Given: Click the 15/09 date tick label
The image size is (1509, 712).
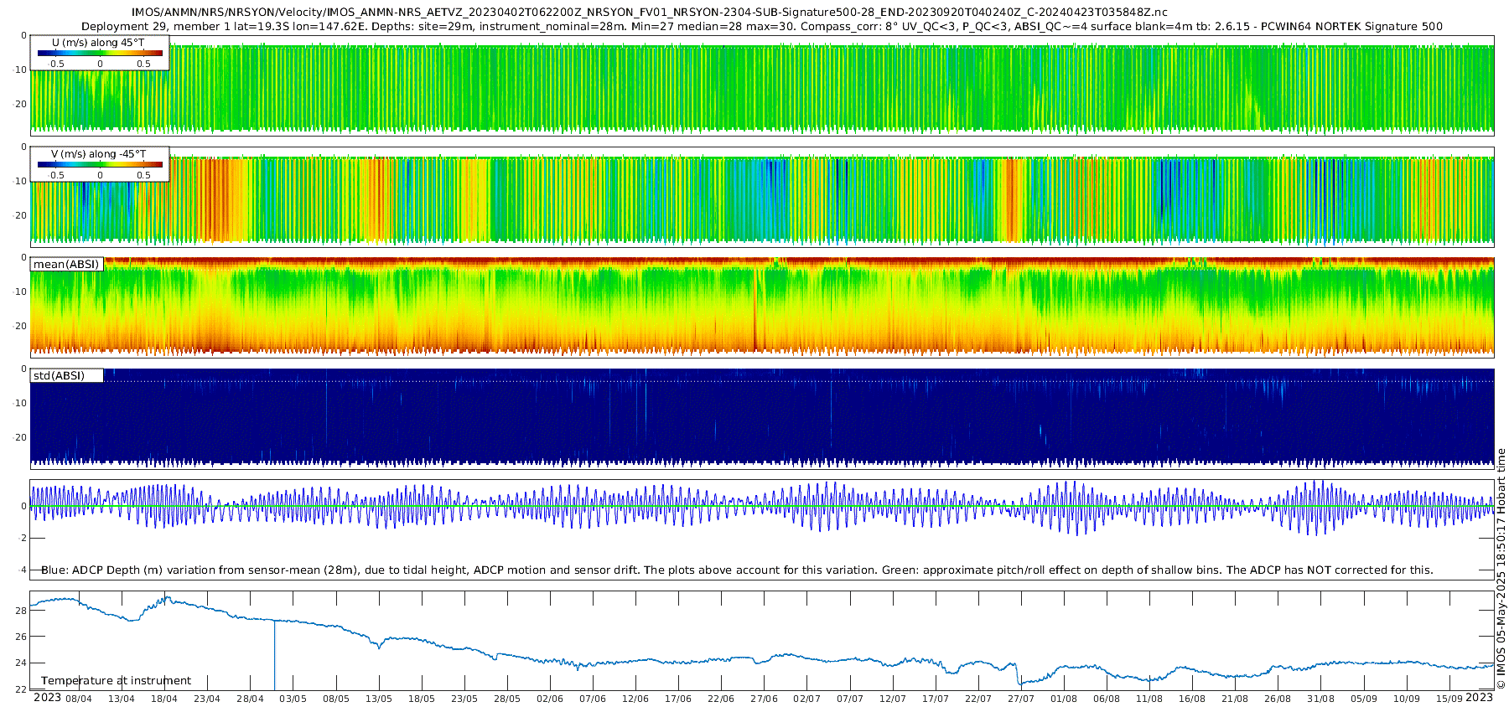Looking at the screenshot, I should [1449, 699].
